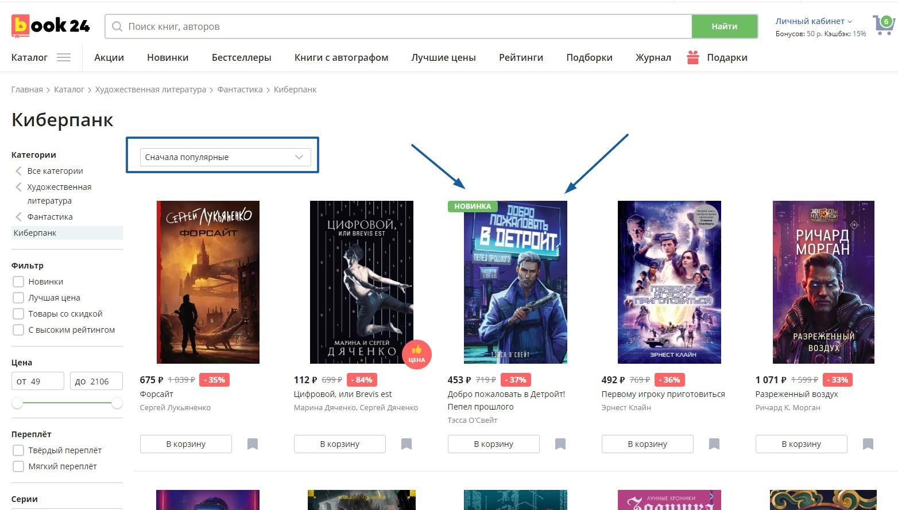Image resolution: width=898 pixels, height=510 pixels.
Task: Open the Бестселлеры section
Action: tap(241, 57)
